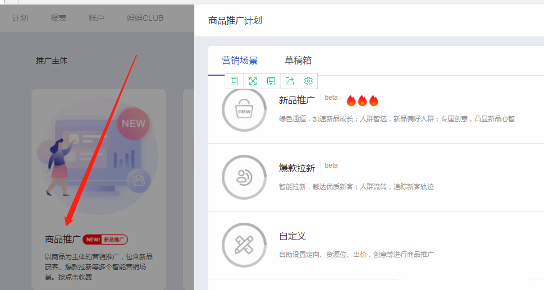Switch to the 草稿箱 tab
The height and width of the screenshot is (290, 544).
[298, 61]
